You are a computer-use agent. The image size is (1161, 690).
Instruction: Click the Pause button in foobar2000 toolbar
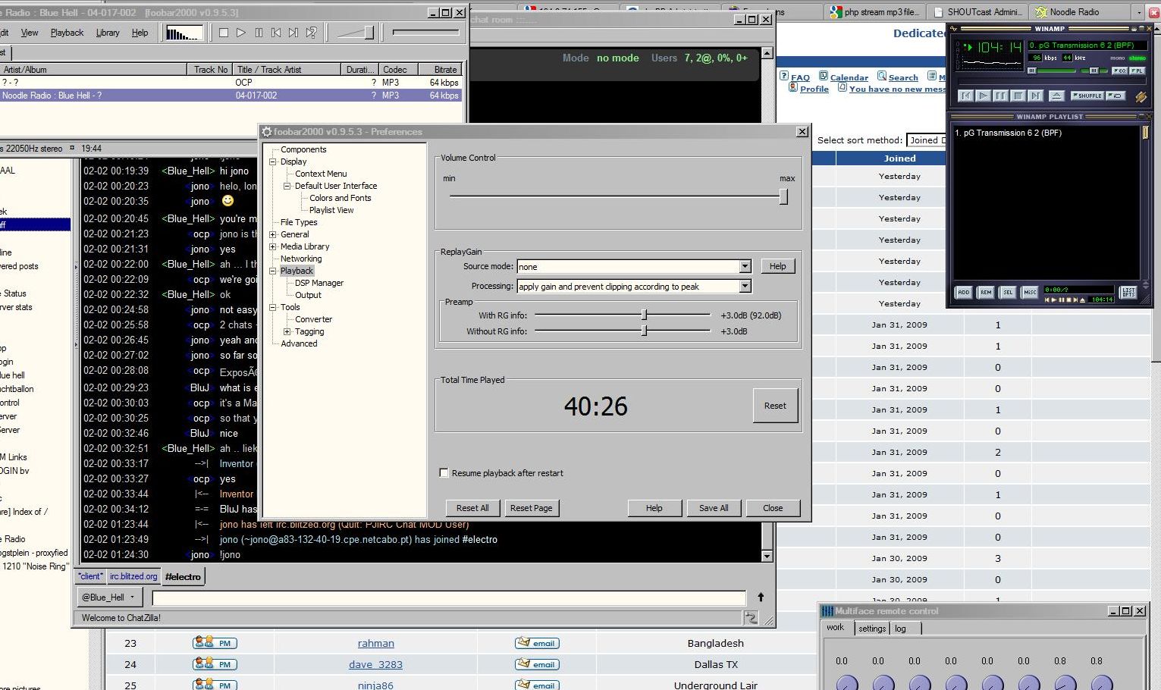point(259,33)
